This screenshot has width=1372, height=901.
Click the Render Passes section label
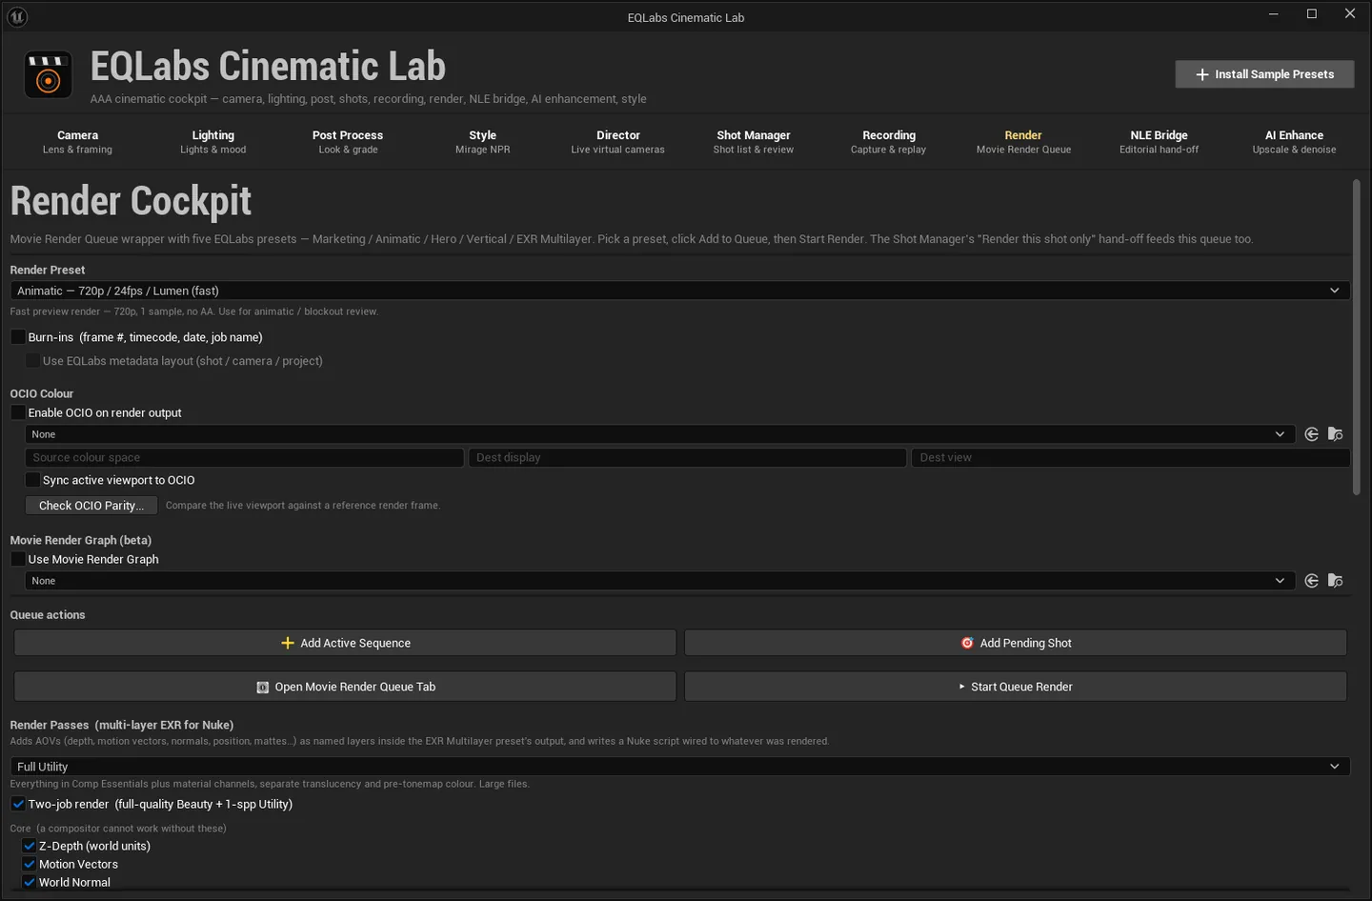(122, 725)
